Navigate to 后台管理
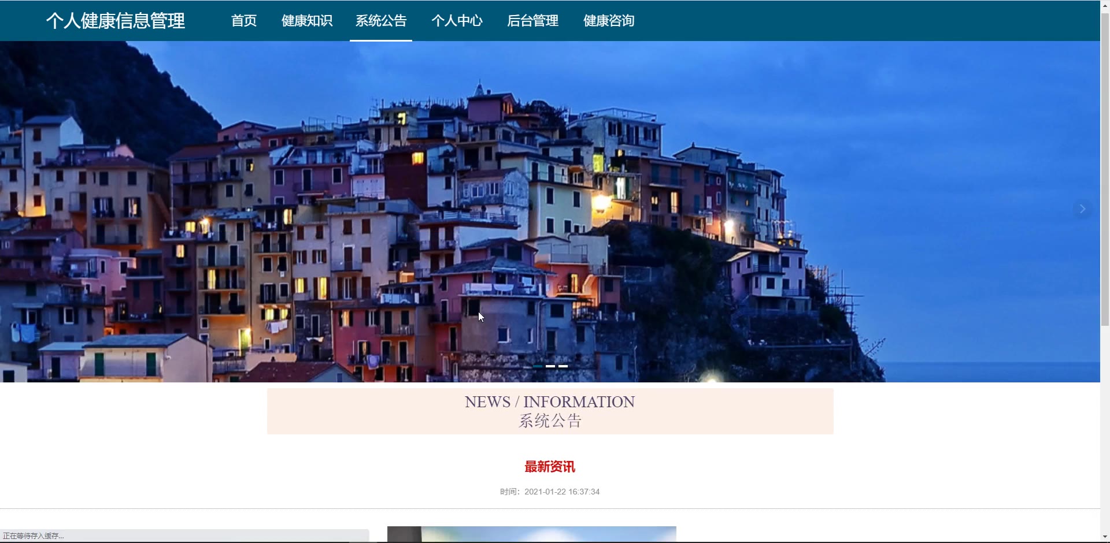Screen dimensions: 1110x543 532,21
